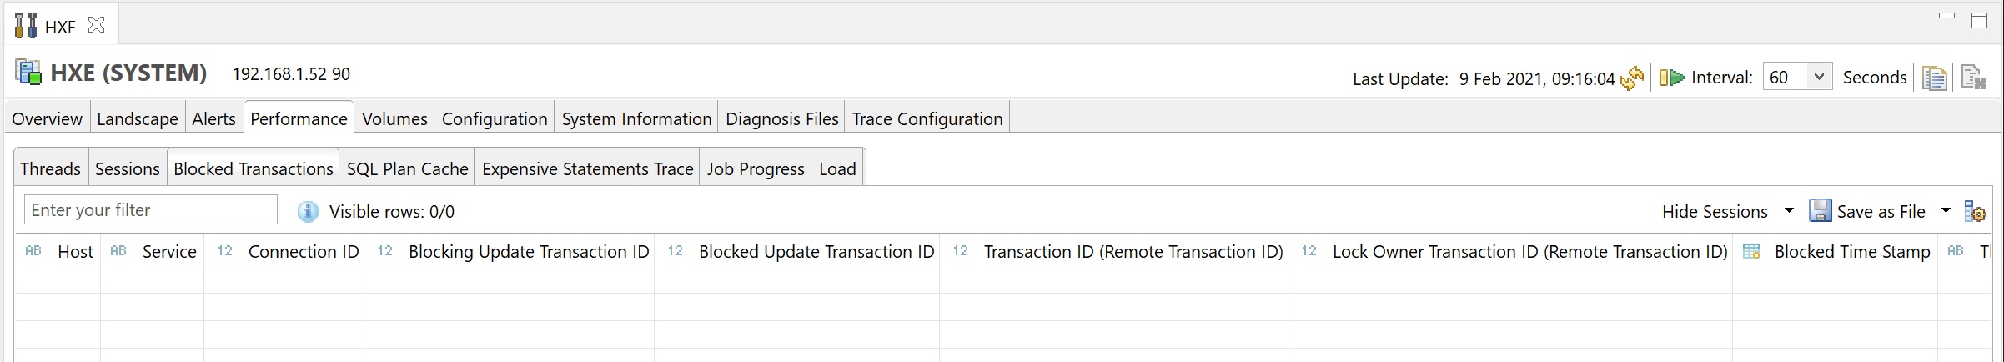The height and width of the screenshot is (362, 2004).
Task: Expand the Save as File dropdown arrow
Action: (x=1946, y=211)
